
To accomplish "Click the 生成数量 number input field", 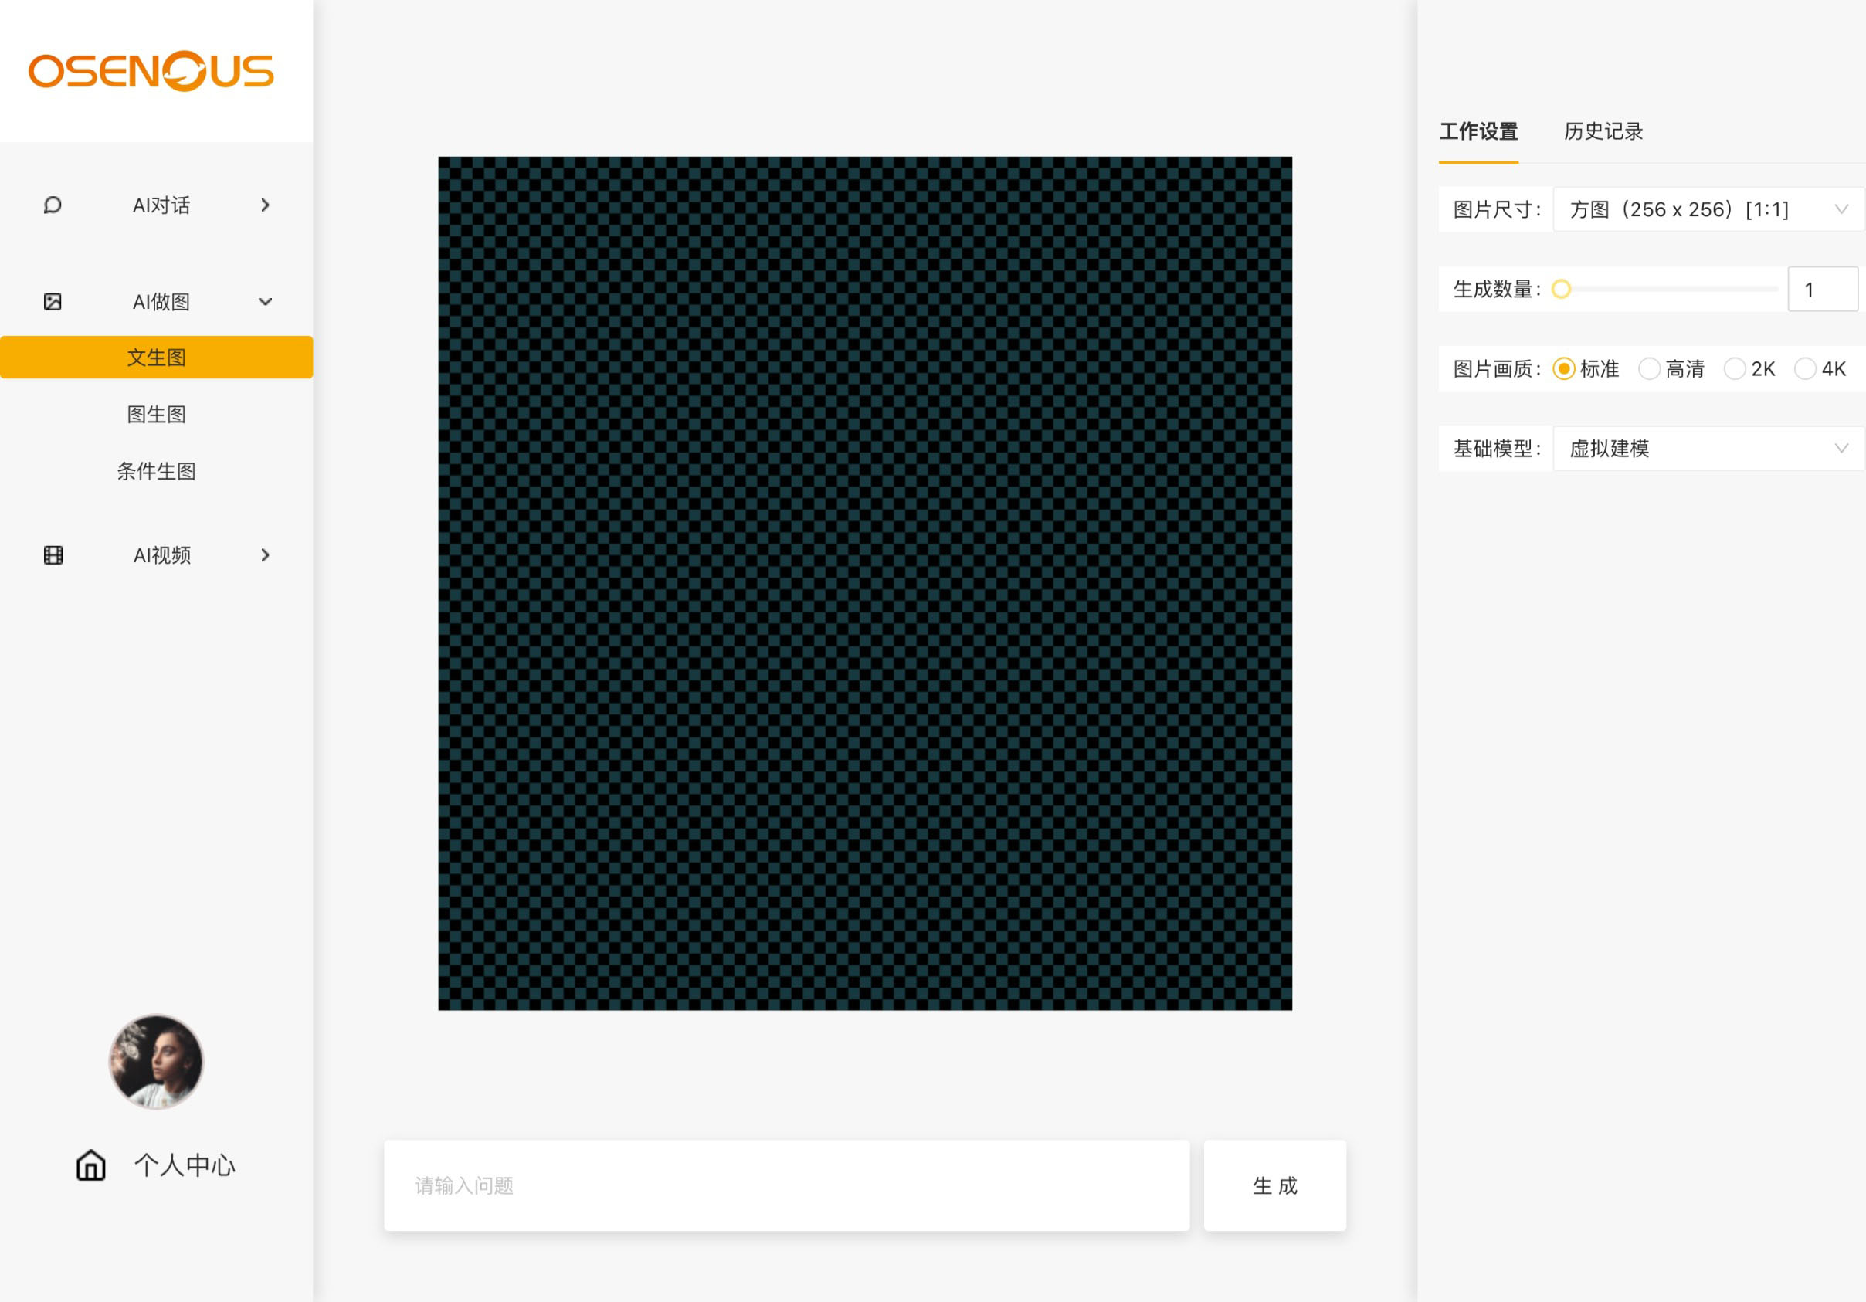I will 1823,290.
